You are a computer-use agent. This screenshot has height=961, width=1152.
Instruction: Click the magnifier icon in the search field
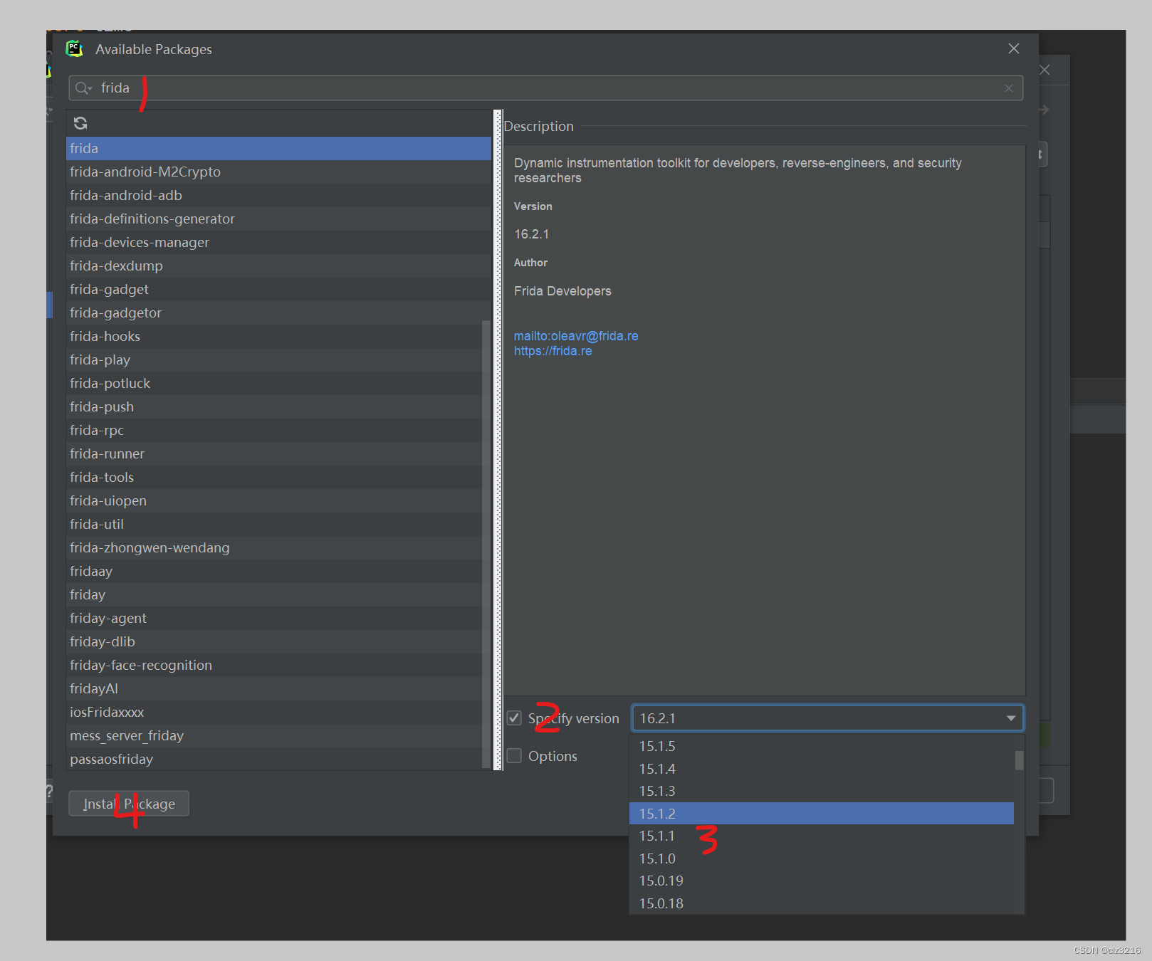click(83, 88)
